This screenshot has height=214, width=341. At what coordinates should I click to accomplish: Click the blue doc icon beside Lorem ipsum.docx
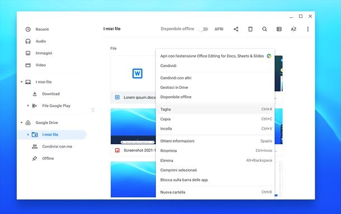117,97
